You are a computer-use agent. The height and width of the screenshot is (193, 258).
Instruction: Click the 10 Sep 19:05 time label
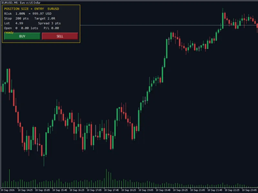click(x=146, y=190)
